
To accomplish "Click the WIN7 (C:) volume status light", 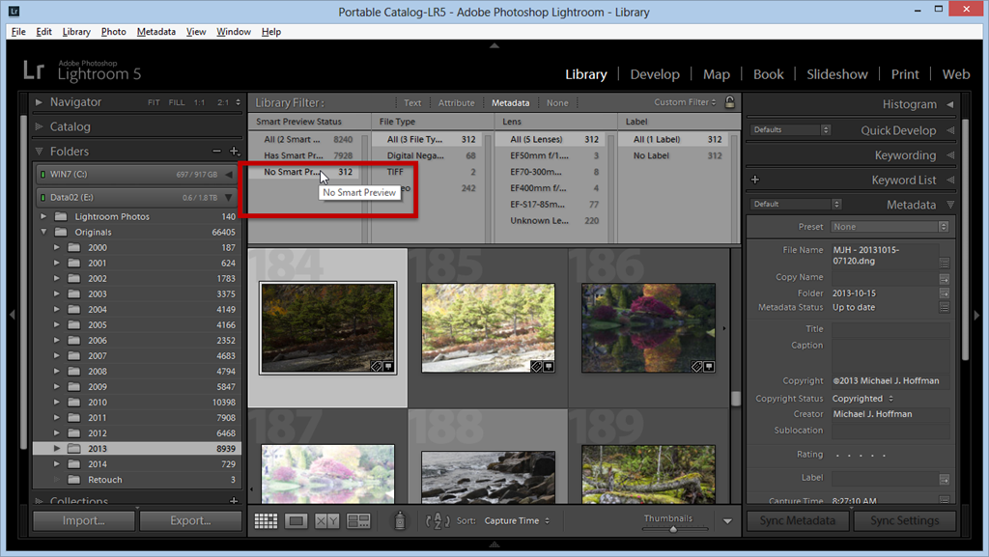I will click(42, 175).
